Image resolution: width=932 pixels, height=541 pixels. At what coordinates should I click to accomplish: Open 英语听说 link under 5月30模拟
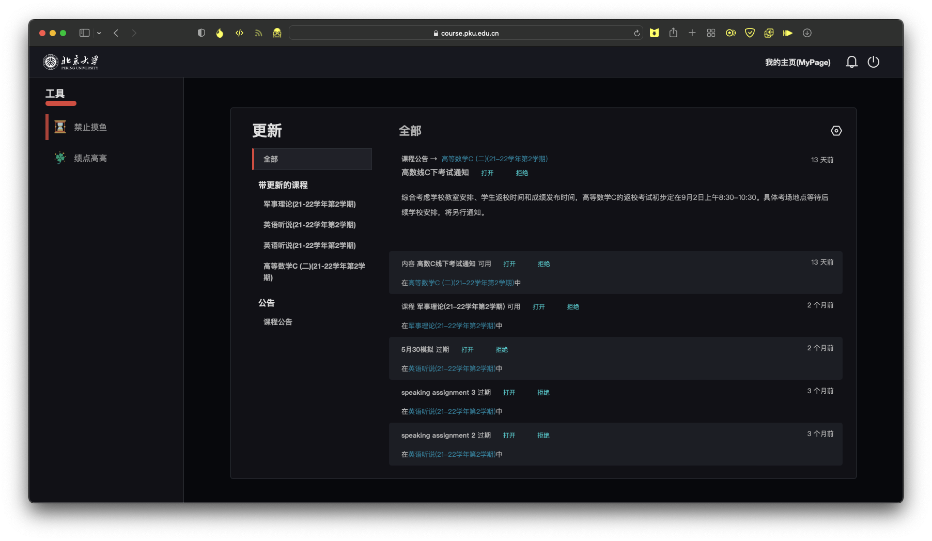click(452, 369)
